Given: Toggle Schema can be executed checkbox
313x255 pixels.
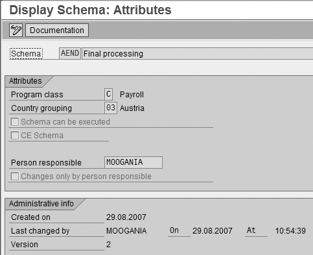Looking at the screenshot, I should (15, 122).
